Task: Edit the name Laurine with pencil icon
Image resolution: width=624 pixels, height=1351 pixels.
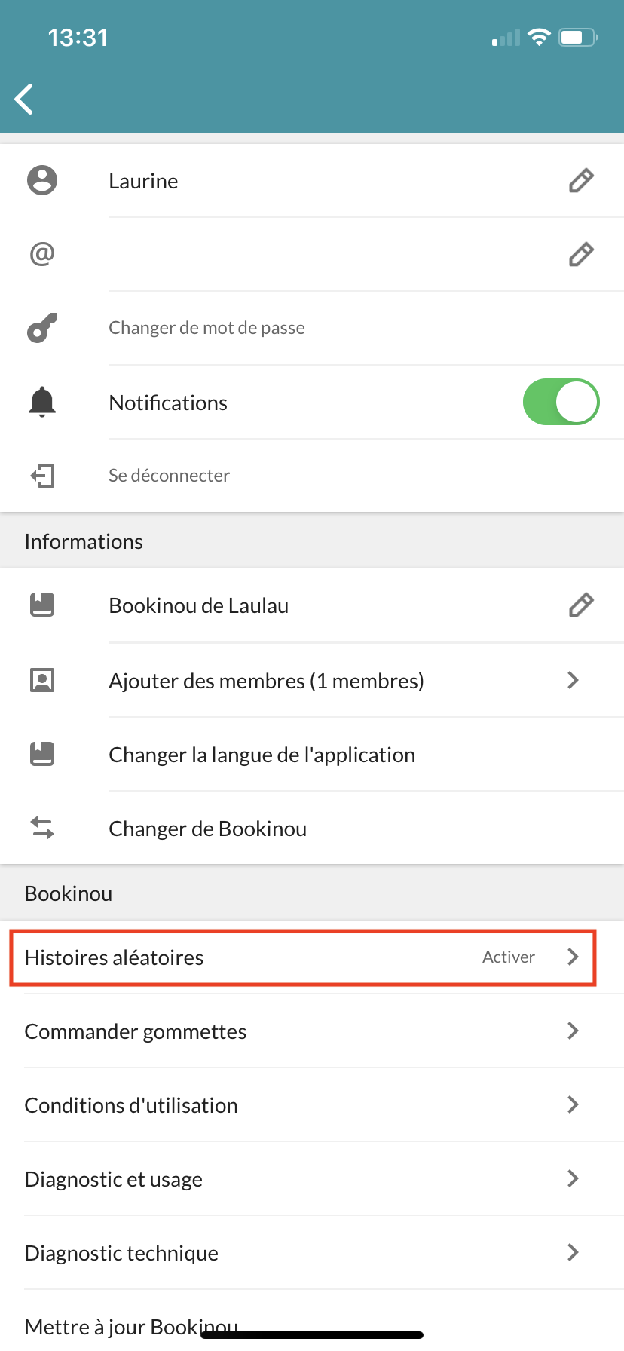Action: click(581, 181)
